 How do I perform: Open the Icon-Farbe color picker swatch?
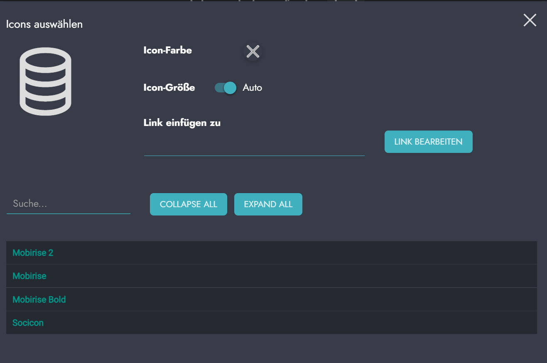tap(253, 51)
